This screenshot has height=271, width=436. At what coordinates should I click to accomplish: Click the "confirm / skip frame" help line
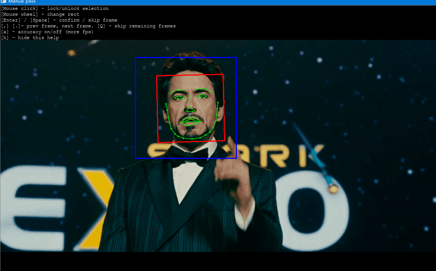[x=59, y=20]
